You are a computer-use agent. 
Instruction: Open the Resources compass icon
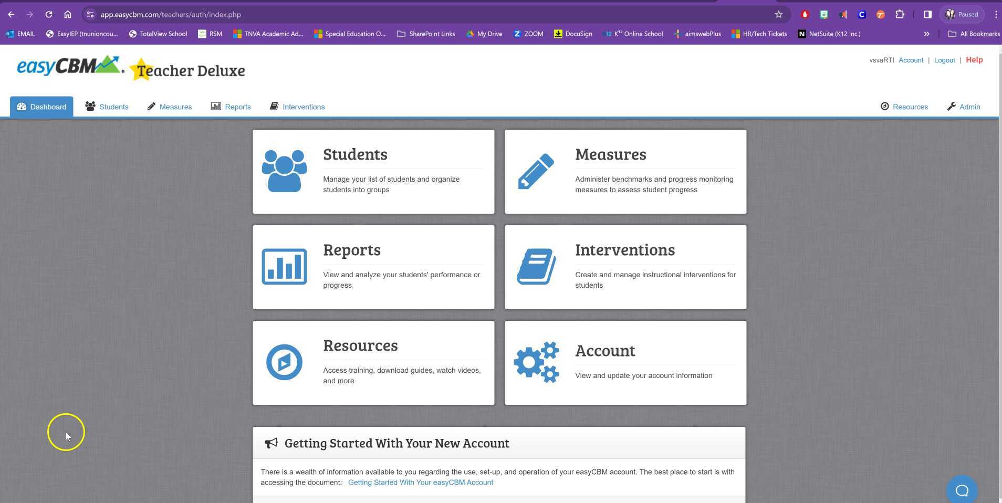click(284, 362)
